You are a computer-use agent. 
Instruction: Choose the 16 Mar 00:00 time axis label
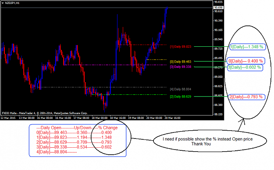click(45, 118)
